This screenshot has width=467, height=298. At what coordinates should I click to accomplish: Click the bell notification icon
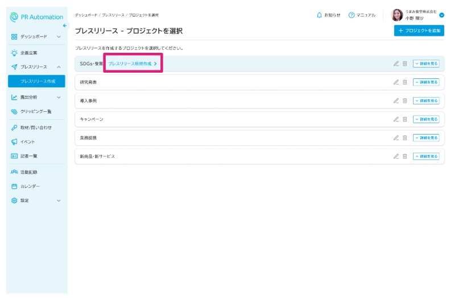click(x=320, y=15)
